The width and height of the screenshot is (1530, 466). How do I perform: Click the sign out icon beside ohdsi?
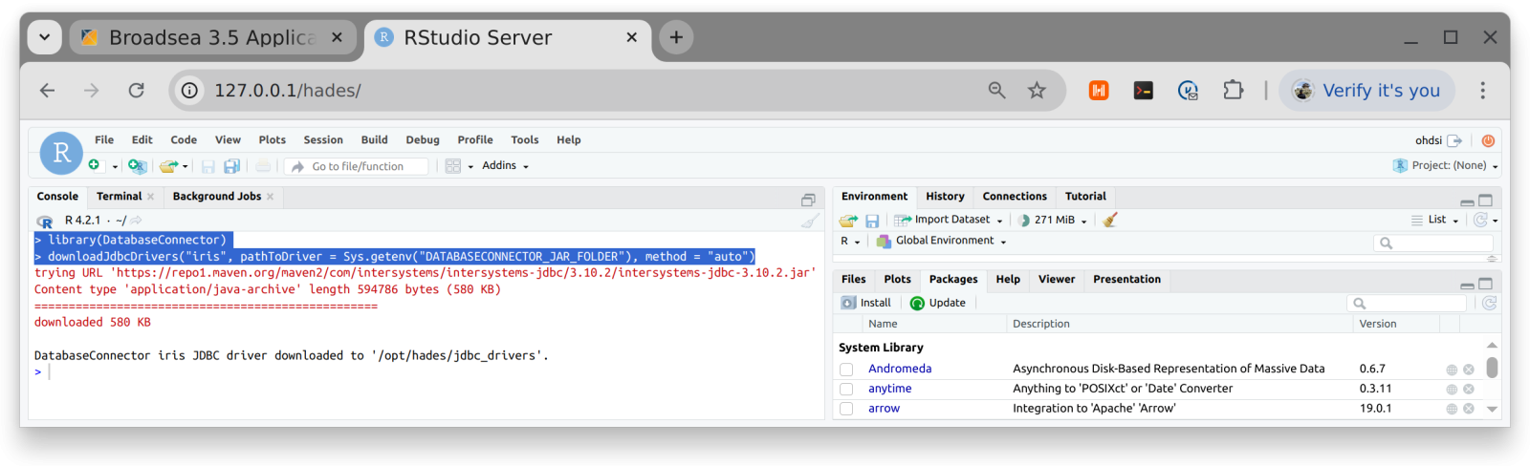click(x=1454, y=140)
